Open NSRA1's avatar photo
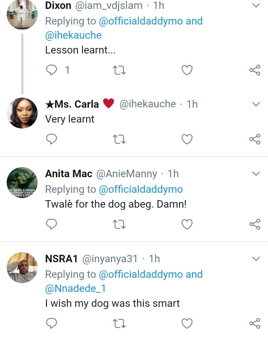 (22, 267)
